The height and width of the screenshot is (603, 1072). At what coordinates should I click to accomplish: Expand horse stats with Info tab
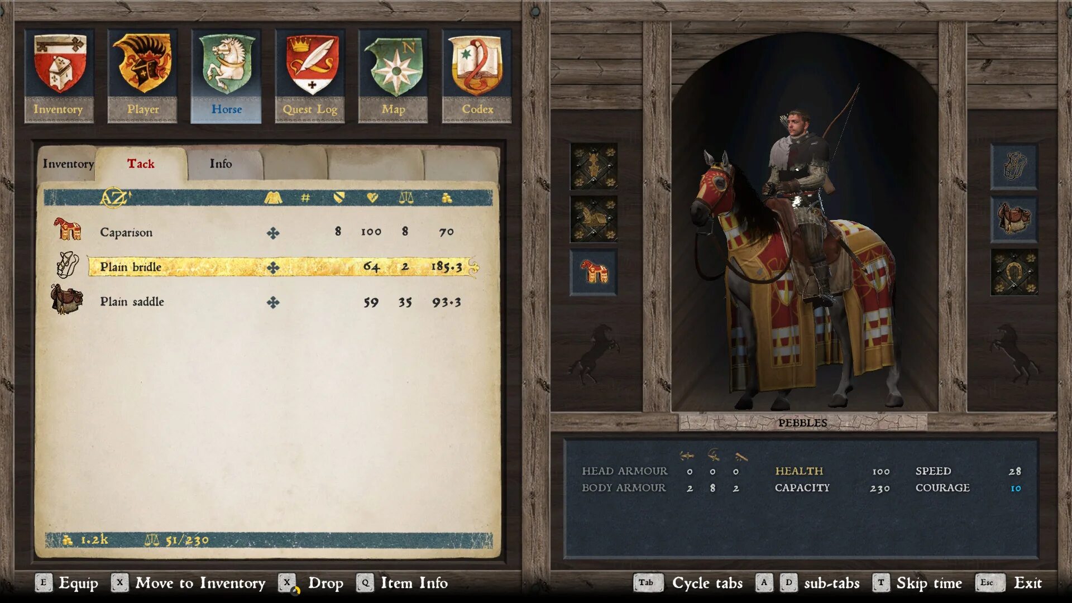click(x=221, y=164)
